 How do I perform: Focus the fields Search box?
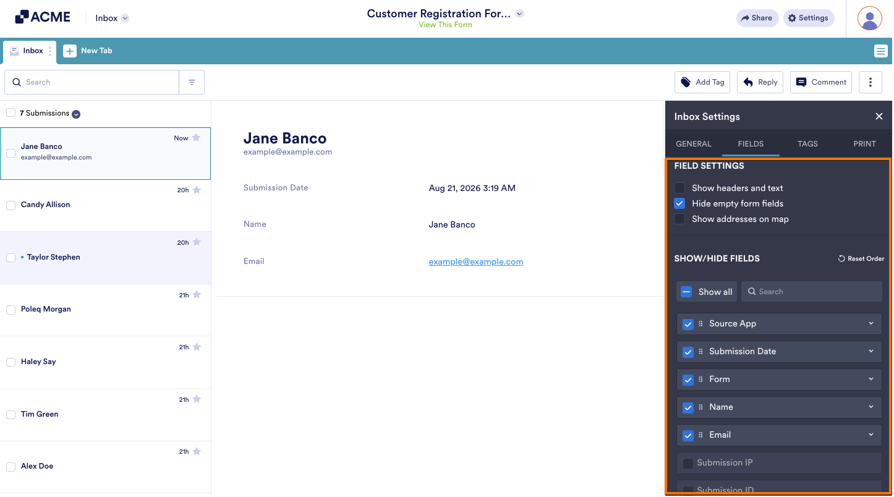(812, 292)
